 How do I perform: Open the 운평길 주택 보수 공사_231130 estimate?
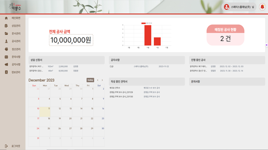pos(121,97)
